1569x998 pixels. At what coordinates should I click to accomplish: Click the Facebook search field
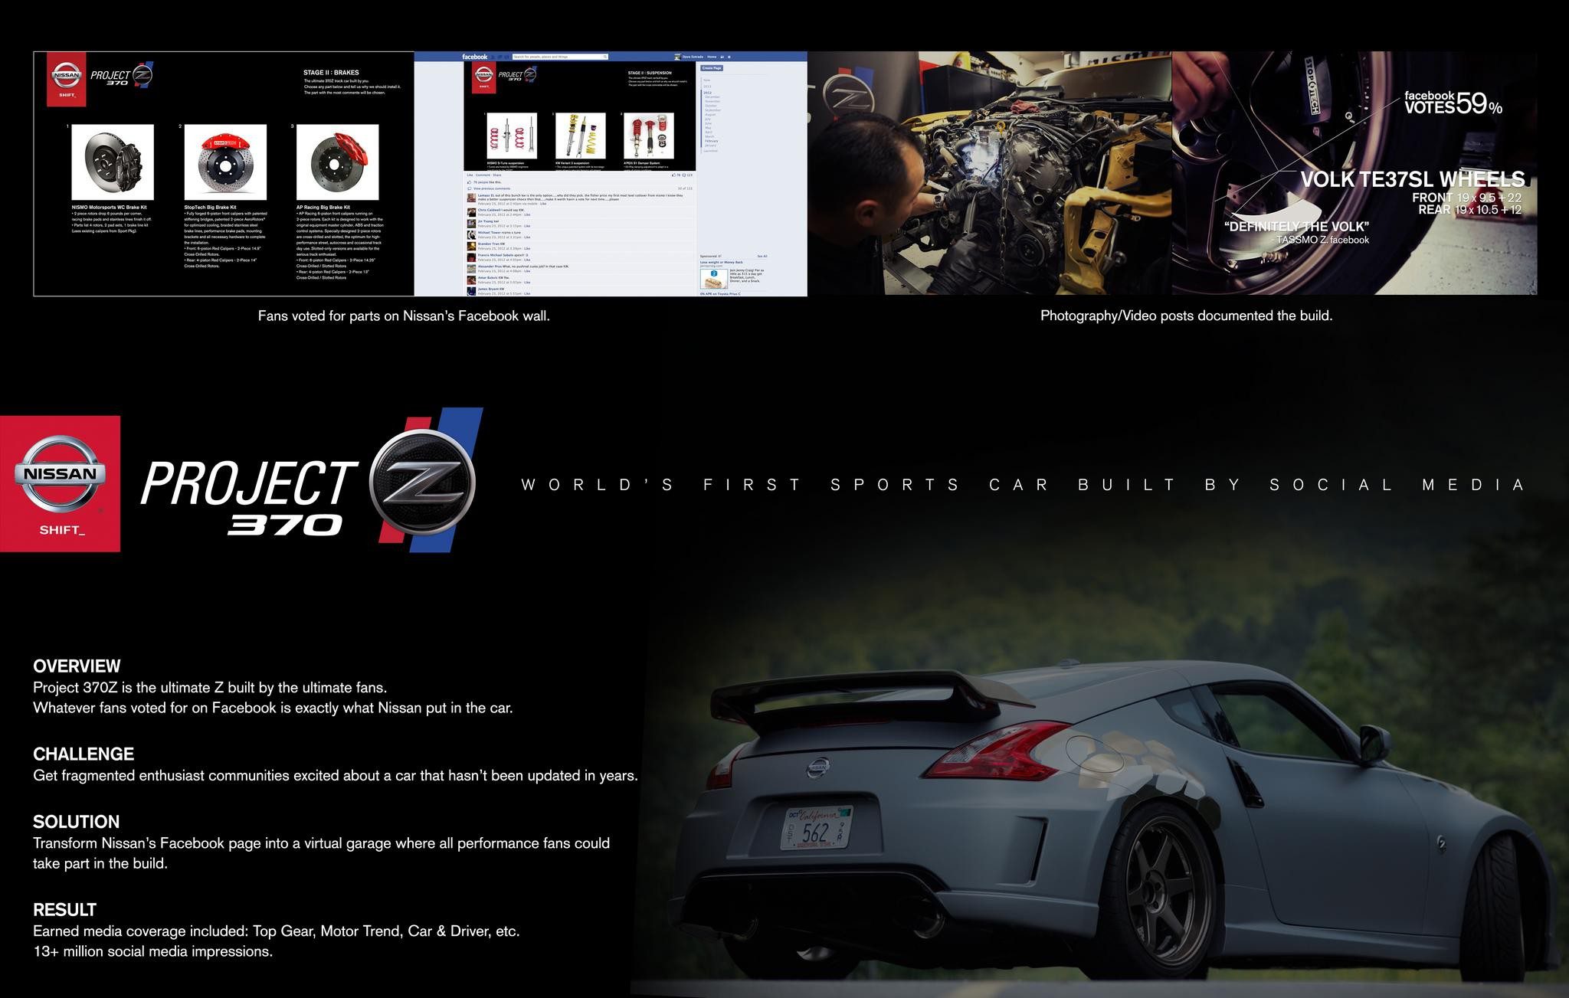pyautogui.click(x=560, y=57)
